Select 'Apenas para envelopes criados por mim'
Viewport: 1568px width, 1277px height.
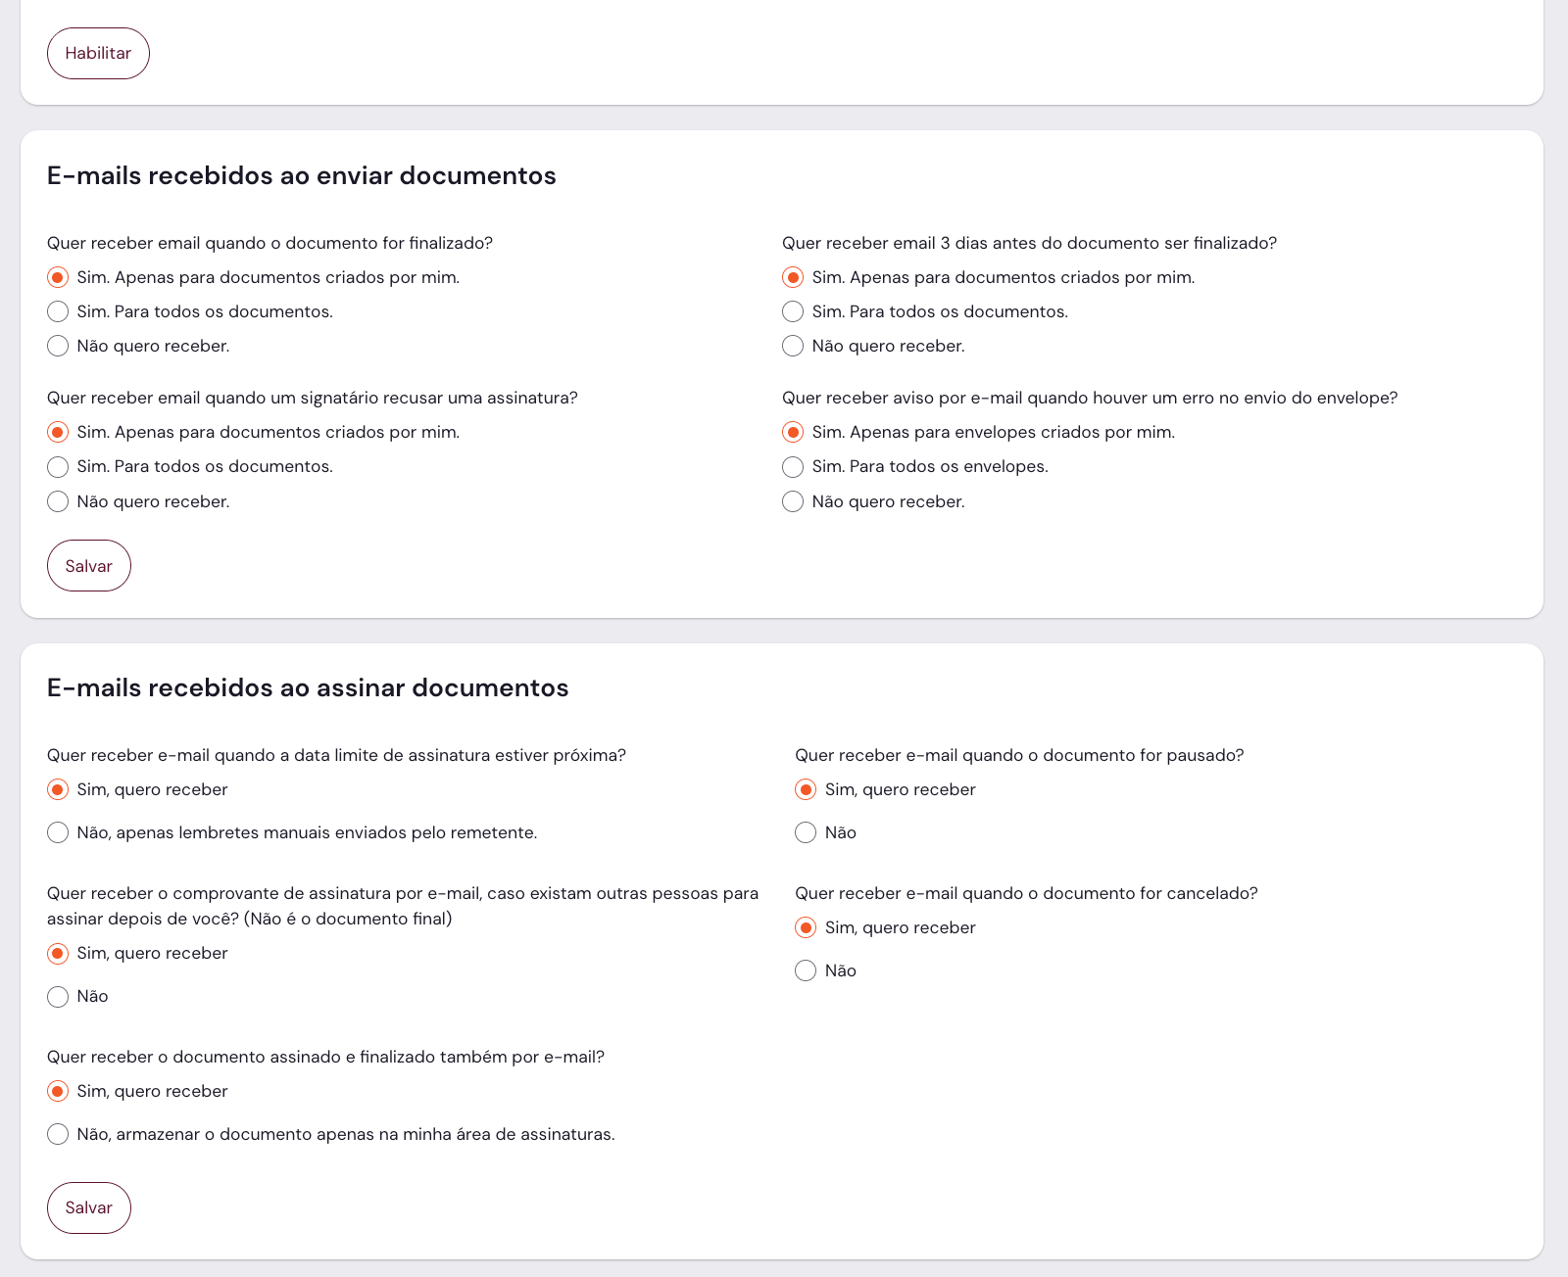tap(793, 432)
